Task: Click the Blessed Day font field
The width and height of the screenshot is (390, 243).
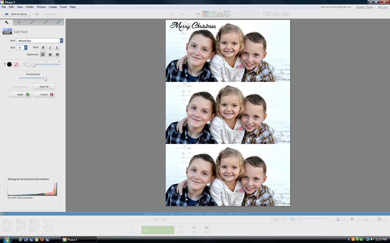Action: [38, 40]
